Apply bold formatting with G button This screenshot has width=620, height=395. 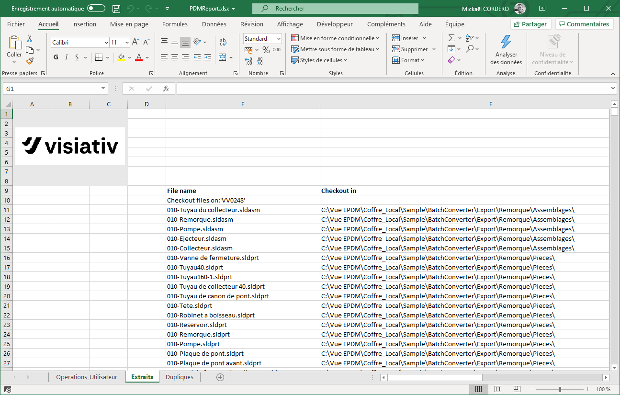(x=56, y=57)
